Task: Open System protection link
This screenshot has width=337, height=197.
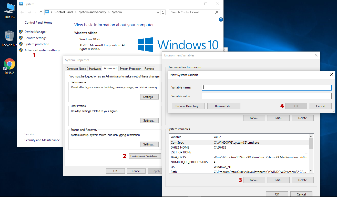Action: pyautogui.click(x=37, y=44)
